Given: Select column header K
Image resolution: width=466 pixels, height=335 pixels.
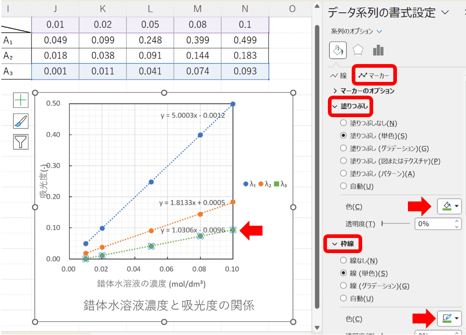Looking at the screenshot, I should (x=103, y=9).
